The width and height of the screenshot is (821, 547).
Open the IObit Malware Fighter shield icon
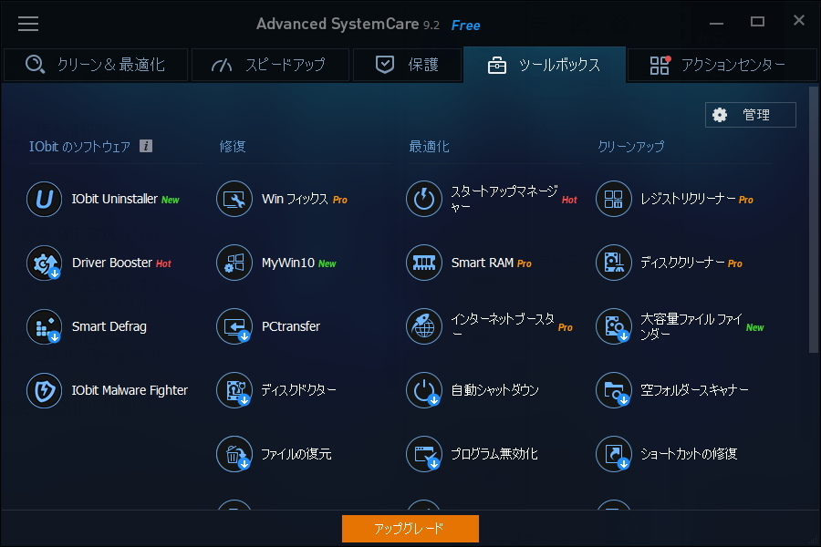pos(45,390)
